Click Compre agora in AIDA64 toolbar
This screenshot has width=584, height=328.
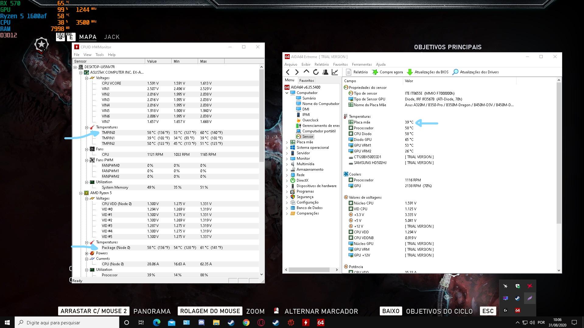pyautogui.click(x=387, y=72)
